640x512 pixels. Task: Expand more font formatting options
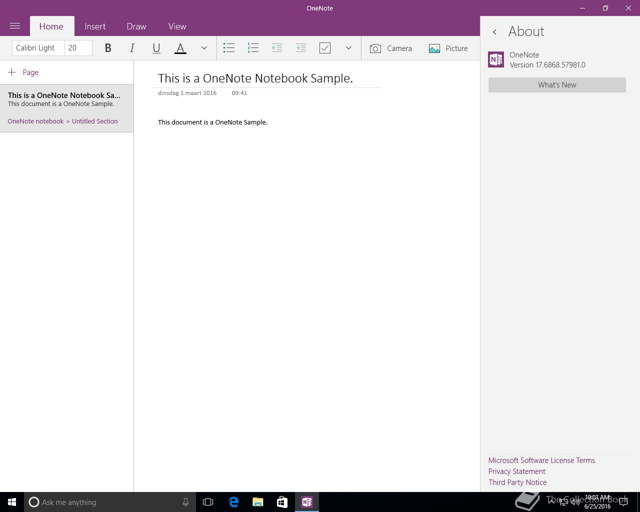(x=204, y=48)
